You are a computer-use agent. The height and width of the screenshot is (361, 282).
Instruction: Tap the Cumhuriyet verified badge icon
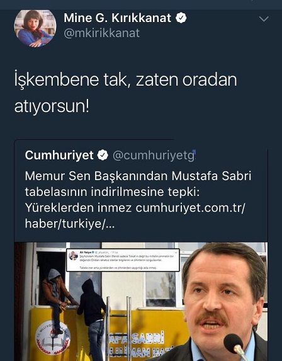tap(103, 155)
